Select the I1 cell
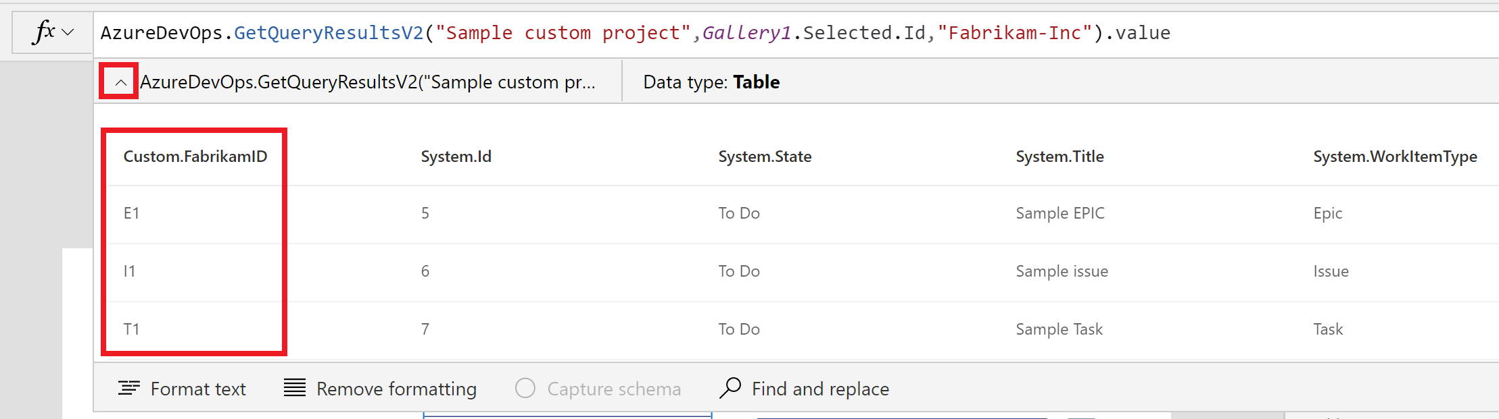The height and width of the screenshot is (419, 1499). 129,271
